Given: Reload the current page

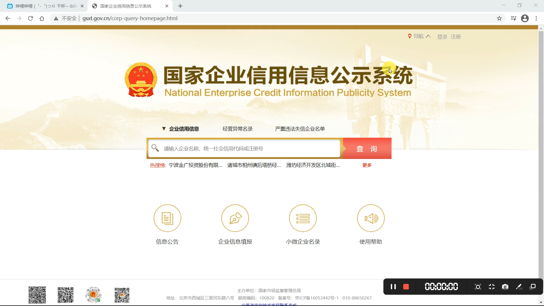Looking at the screenshot, I should tap(30, 18).
